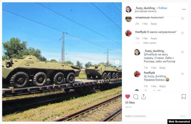
Task: Like freeflydz's 'В каком направлении?' comment
Action: click(x=182, y=33)
